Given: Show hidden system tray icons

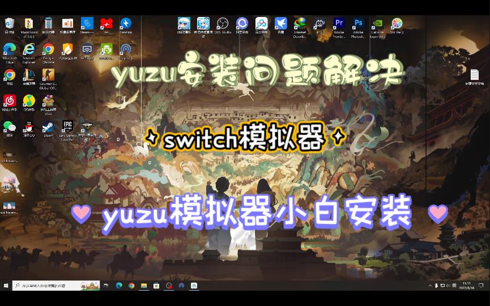Looking at the screenshot, I should point(430,286).
